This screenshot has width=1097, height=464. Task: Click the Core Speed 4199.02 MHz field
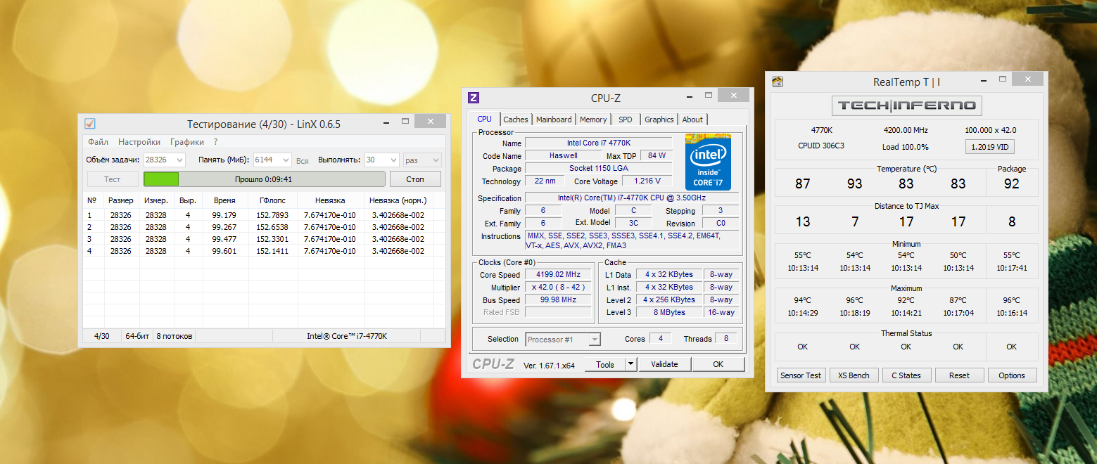[557, 275]
